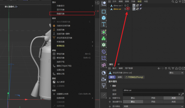185x108 pixels.
Task: Switch to the 层 tab
Action: click(119, 64)
